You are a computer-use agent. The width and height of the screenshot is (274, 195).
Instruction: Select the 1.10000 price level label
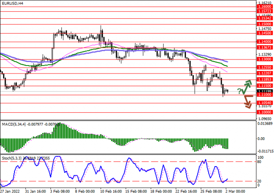[x=265, y=112]
